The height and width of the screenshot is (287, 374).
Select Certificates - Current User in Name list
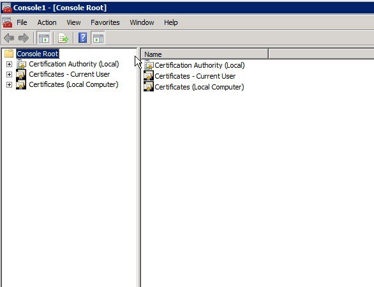[x=195, y=76]
